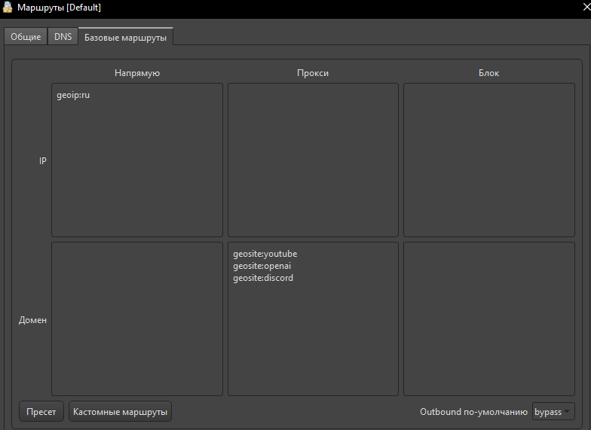Click the geosite:youtube line
The width and height of the screenshot is (591, 430).
pos(265,254)
